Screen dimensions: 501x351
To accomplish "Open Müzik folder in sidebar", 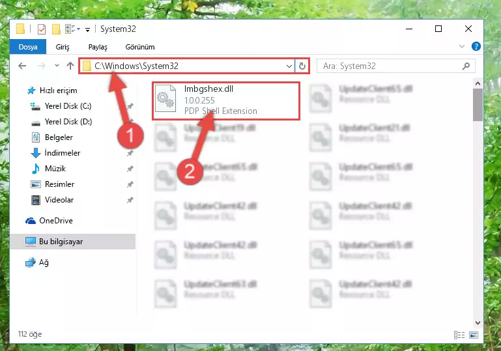I will coord(55,169).
